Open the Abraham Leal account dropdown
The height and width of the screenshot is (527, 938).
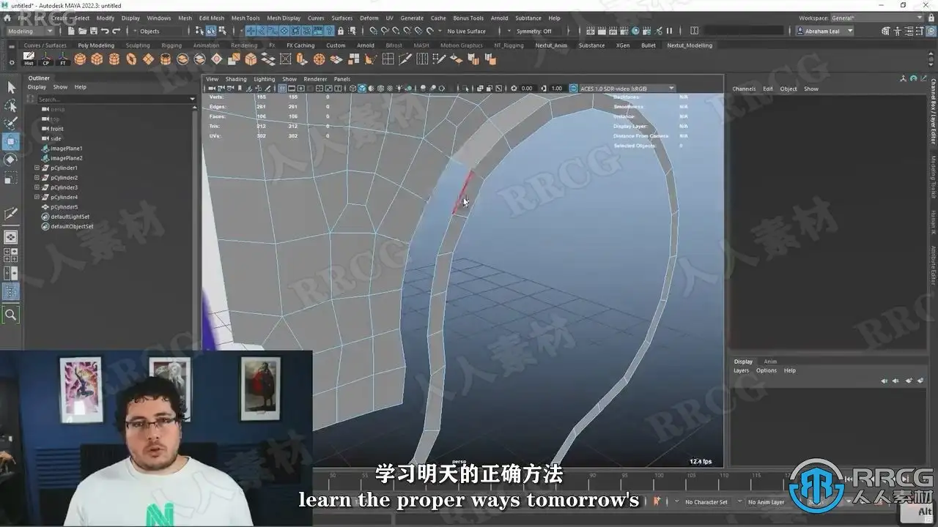(x=824, y=31)
